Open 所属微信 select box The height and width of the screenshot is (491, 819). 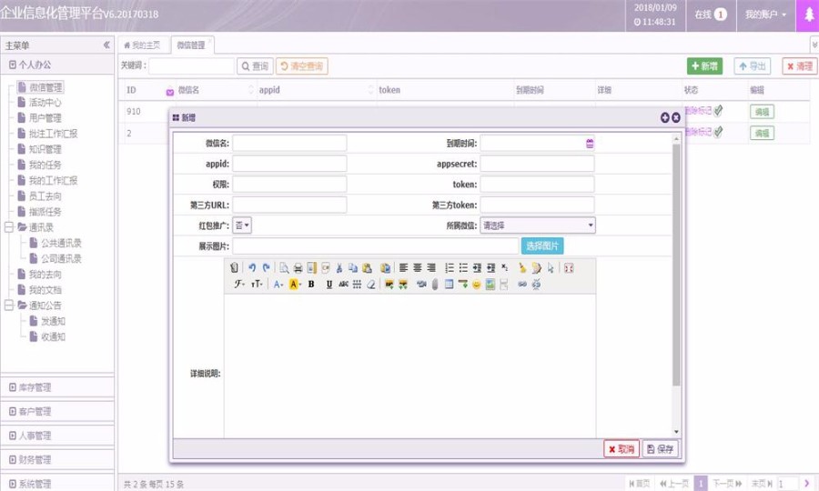tap(538, 225)
